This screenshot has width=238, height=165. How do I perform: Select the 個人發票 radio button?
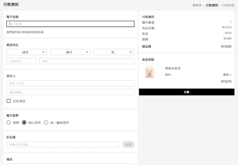pos(24,123)
